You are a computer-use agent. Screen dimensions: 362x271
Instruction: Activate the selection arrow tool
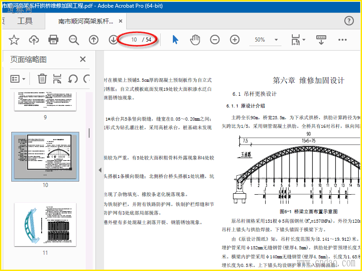(x=175, y=40)
